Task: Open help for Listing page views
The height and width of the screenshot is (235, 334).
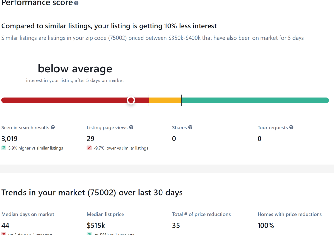Action: pos(131,127)
